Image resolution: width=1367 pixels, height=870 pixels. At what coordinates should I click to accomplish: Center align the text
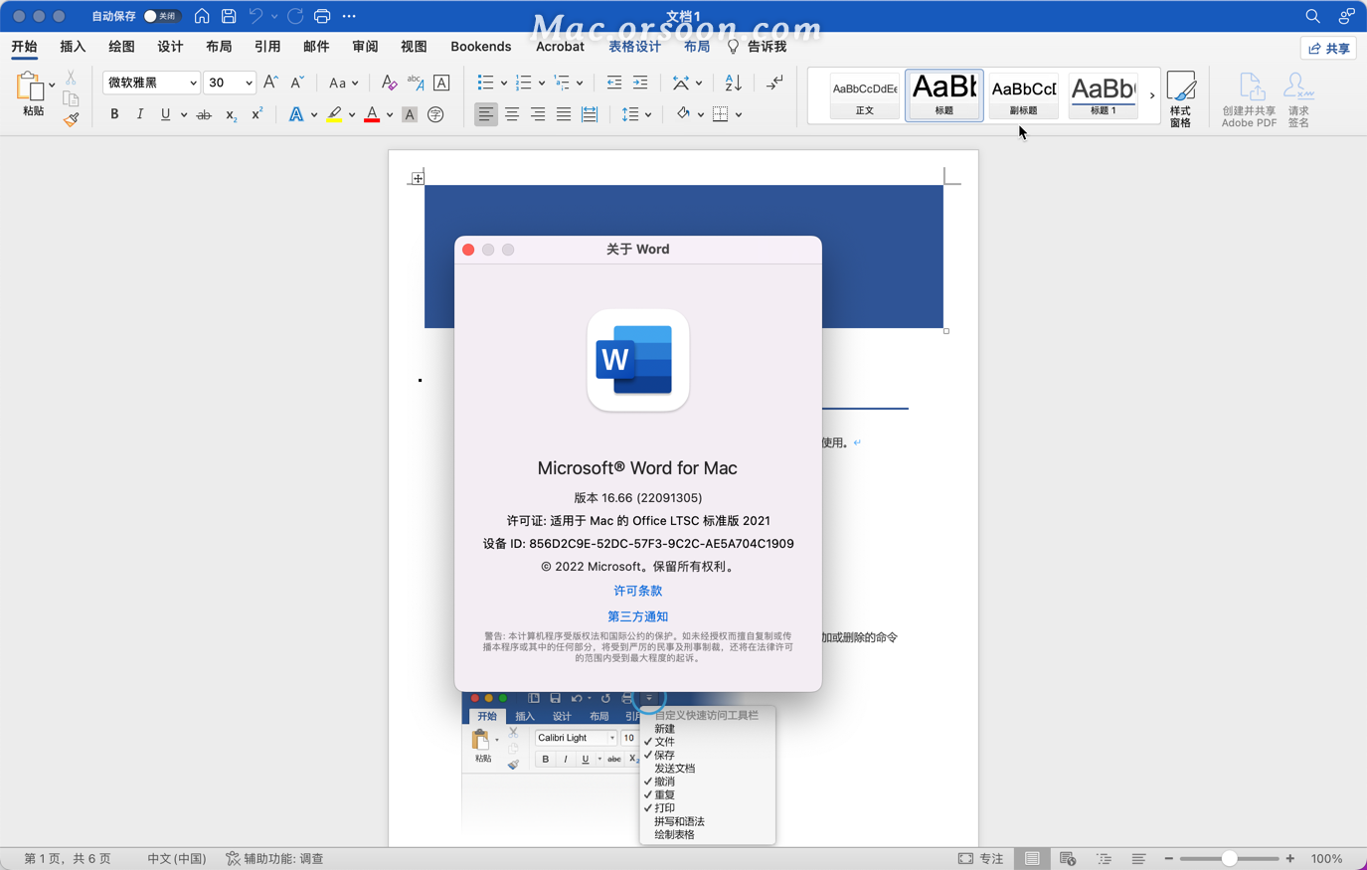pyautogui.click(x=512, y=114)
